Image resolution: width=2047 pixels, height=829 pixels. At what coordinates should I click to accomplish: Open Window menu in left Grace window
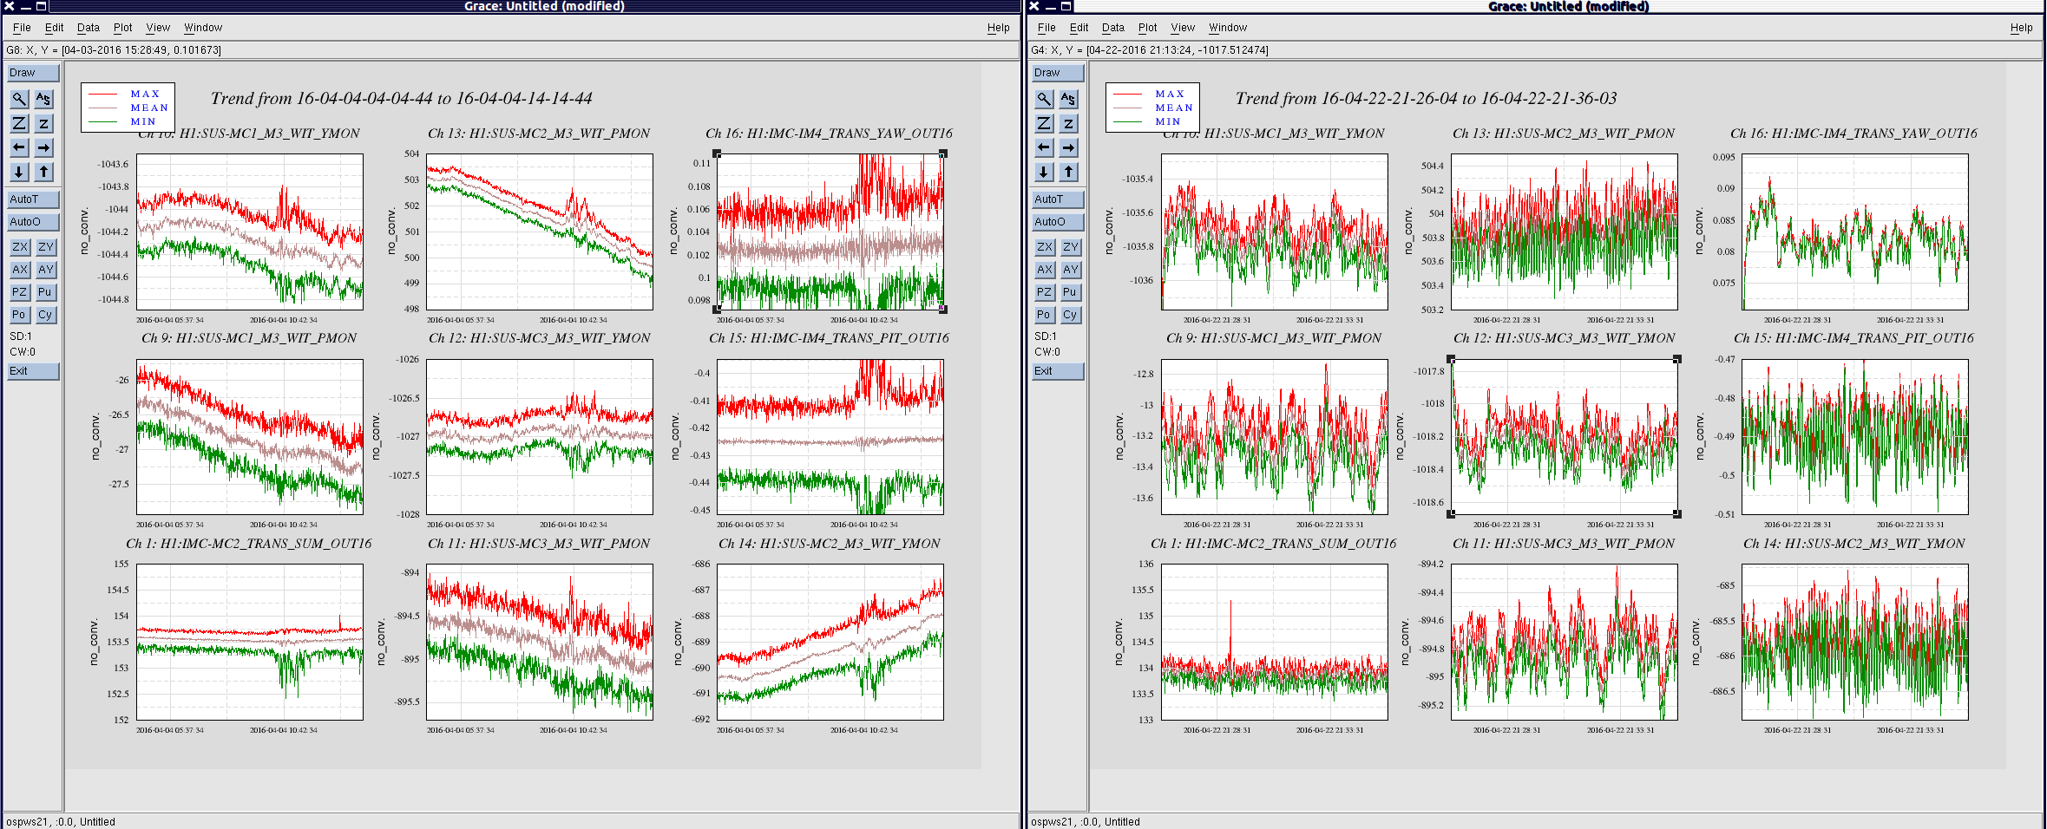203,28
